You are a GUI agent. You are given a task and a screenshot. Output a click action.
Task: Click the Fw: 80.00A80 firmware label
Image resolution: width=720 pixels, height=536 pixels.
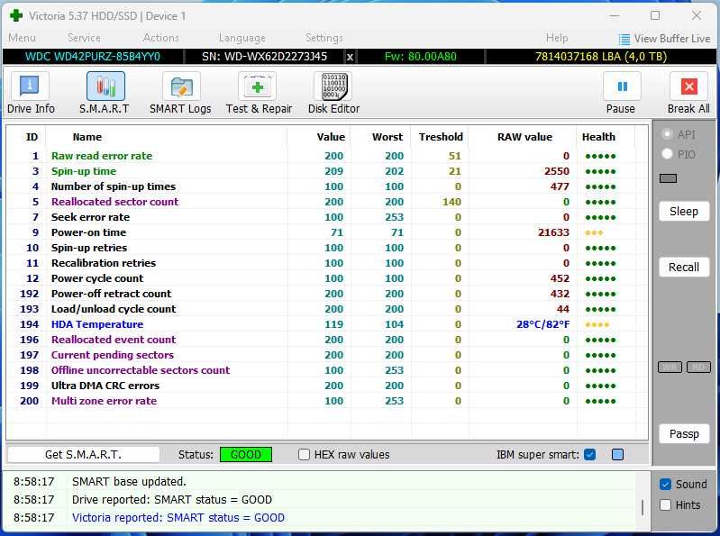pyautogui.click(x=420, y=57)
